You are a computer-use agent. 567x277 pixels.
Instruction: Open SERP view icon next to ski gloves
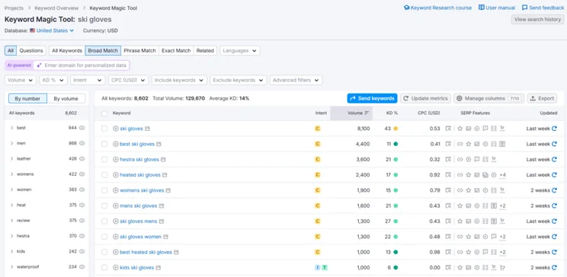tap(147, 129)
